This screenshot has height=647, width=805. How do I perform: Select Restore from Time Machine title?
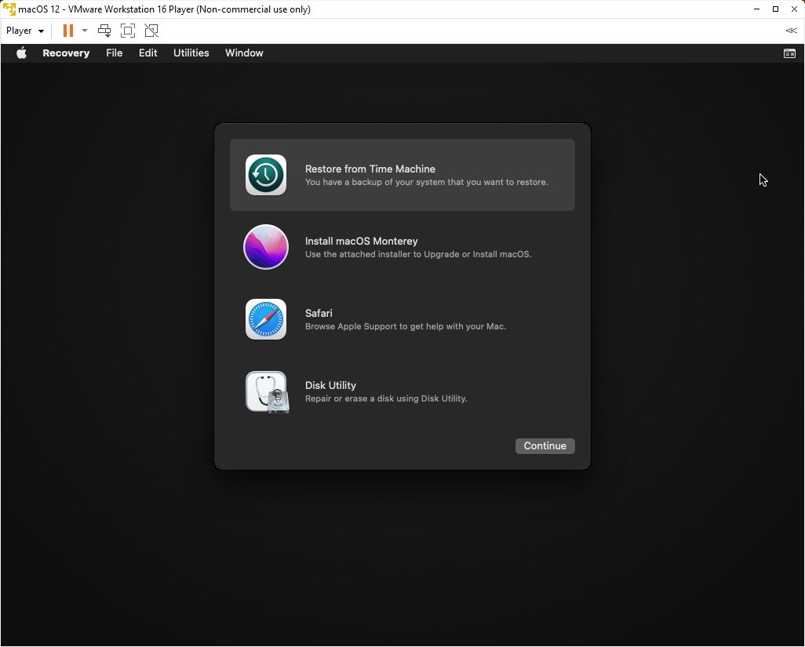click(370, 169)
